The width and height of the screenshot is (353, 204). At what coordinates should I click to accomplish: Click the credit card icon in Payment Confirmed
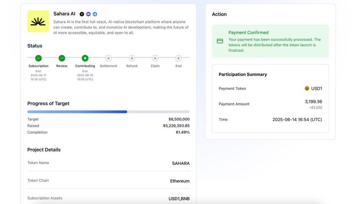pyautogui.click(x=220, y=41)
